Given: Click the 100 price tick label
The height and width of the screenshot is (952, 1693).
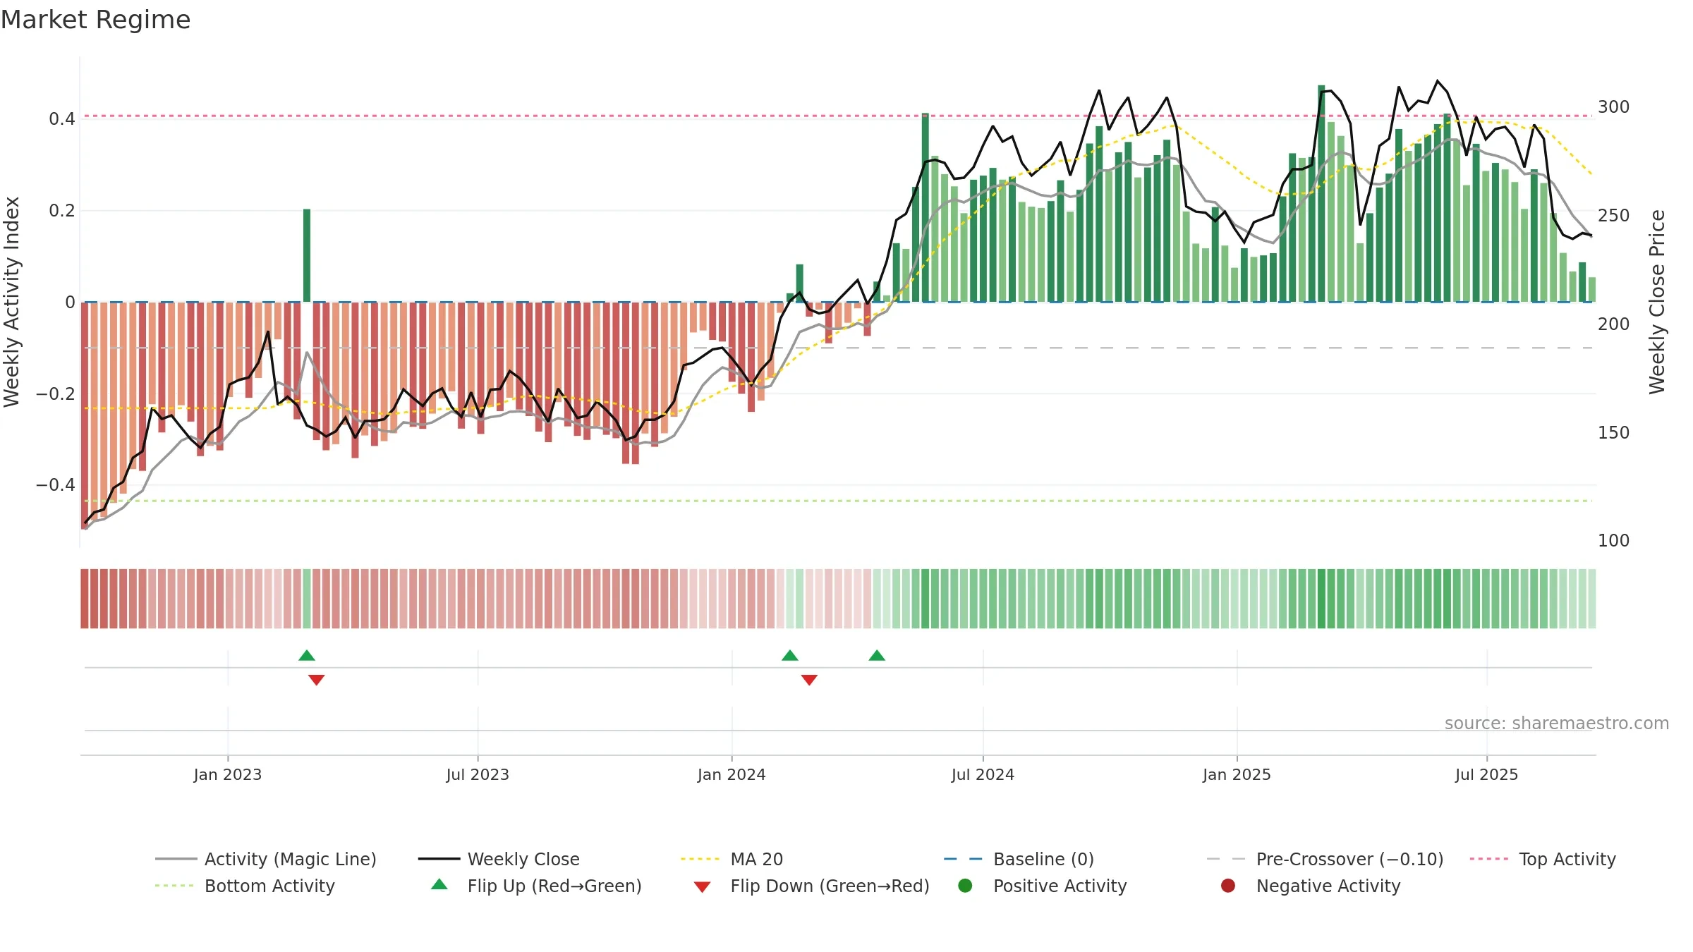Looking at the screenshot, I should click(x=1614, y=541).
